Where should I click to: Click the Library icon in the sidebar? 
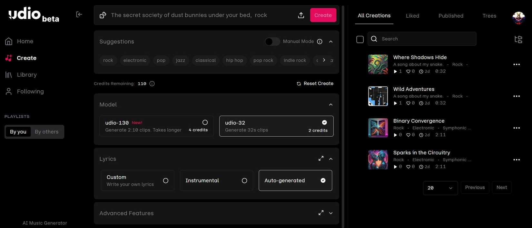pos(9,75)
